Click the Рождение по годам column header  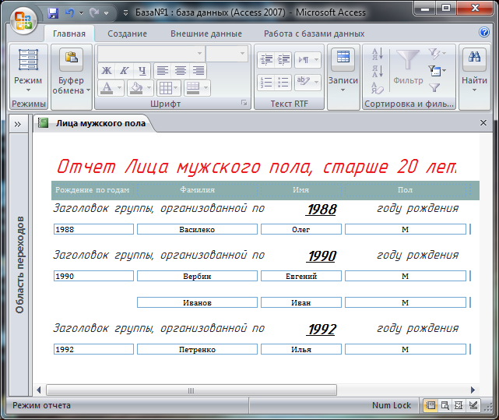click(x=93, y=190)
